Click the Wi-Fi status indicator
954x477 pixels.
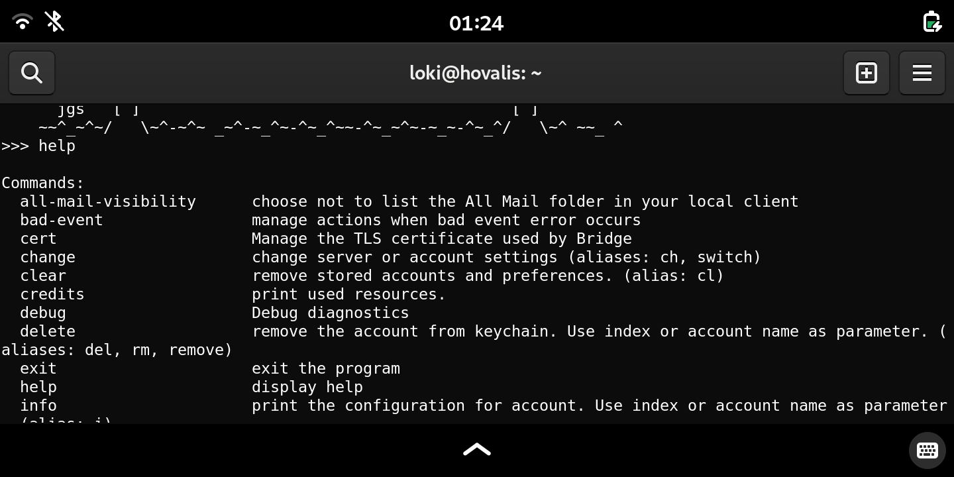pyautogui.click(x=23, y=22)
